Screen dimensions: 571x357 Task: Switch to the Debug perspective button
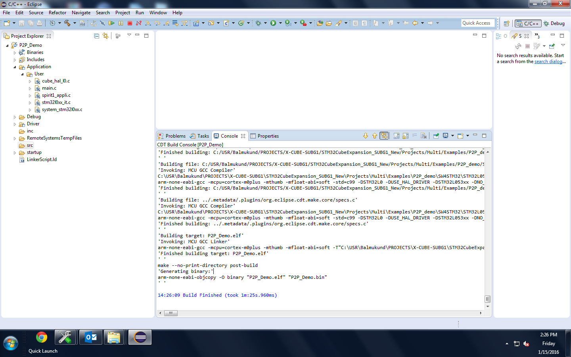554,24
